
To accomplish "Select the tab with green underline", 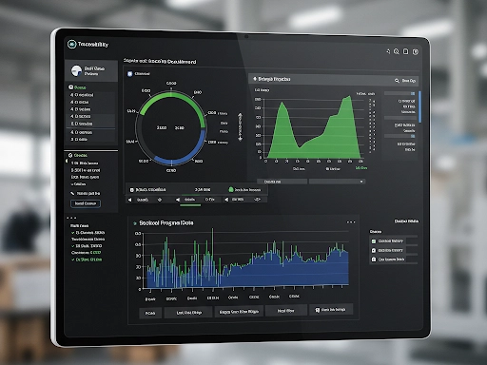I will tap(189, 200).
